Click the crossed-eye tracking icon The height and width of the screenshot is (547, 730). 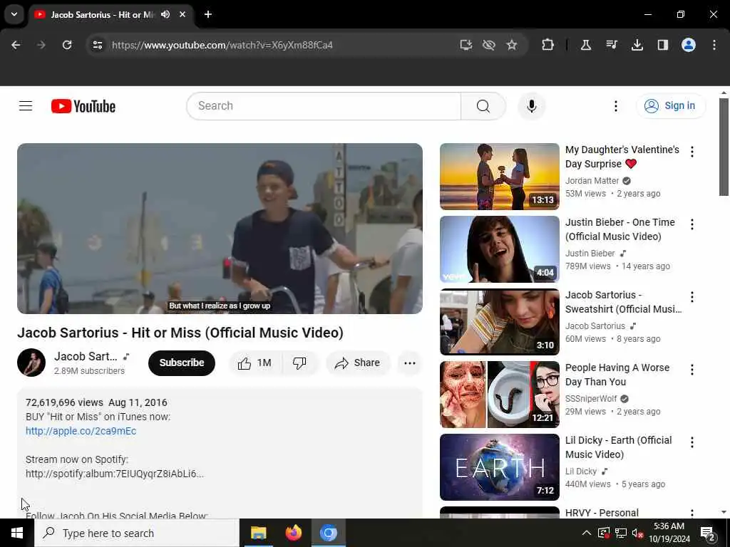(x=489, y=45)
